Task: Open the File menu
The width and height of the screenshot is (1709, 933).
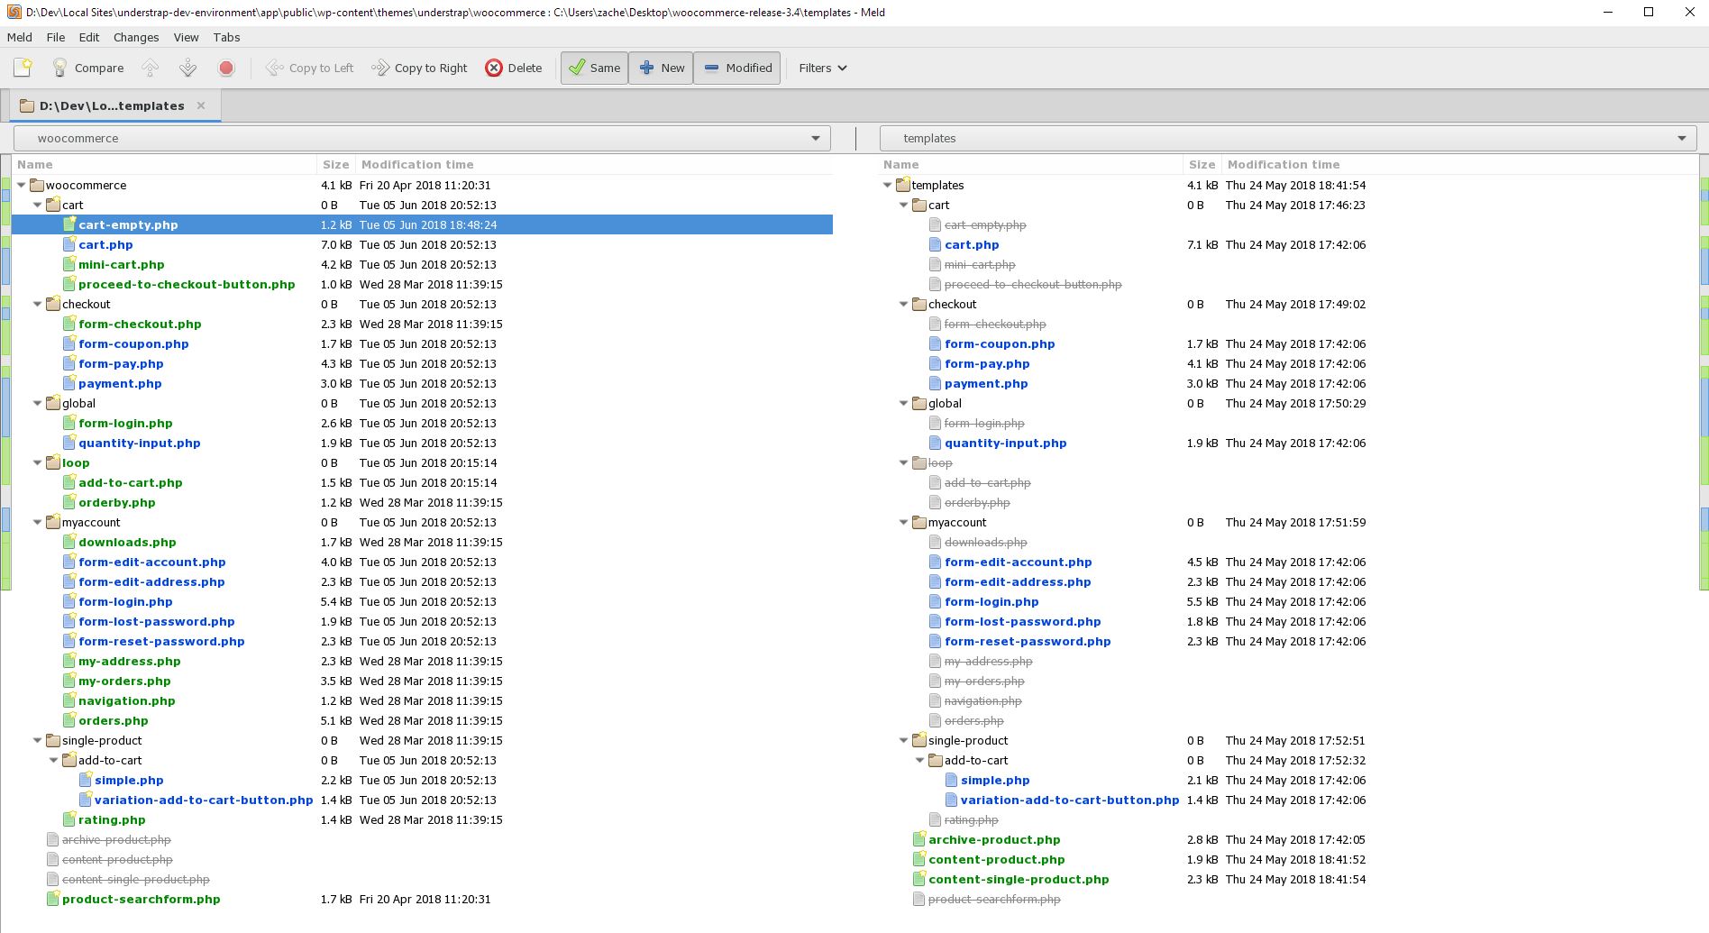Action: [x=56, y=37]
